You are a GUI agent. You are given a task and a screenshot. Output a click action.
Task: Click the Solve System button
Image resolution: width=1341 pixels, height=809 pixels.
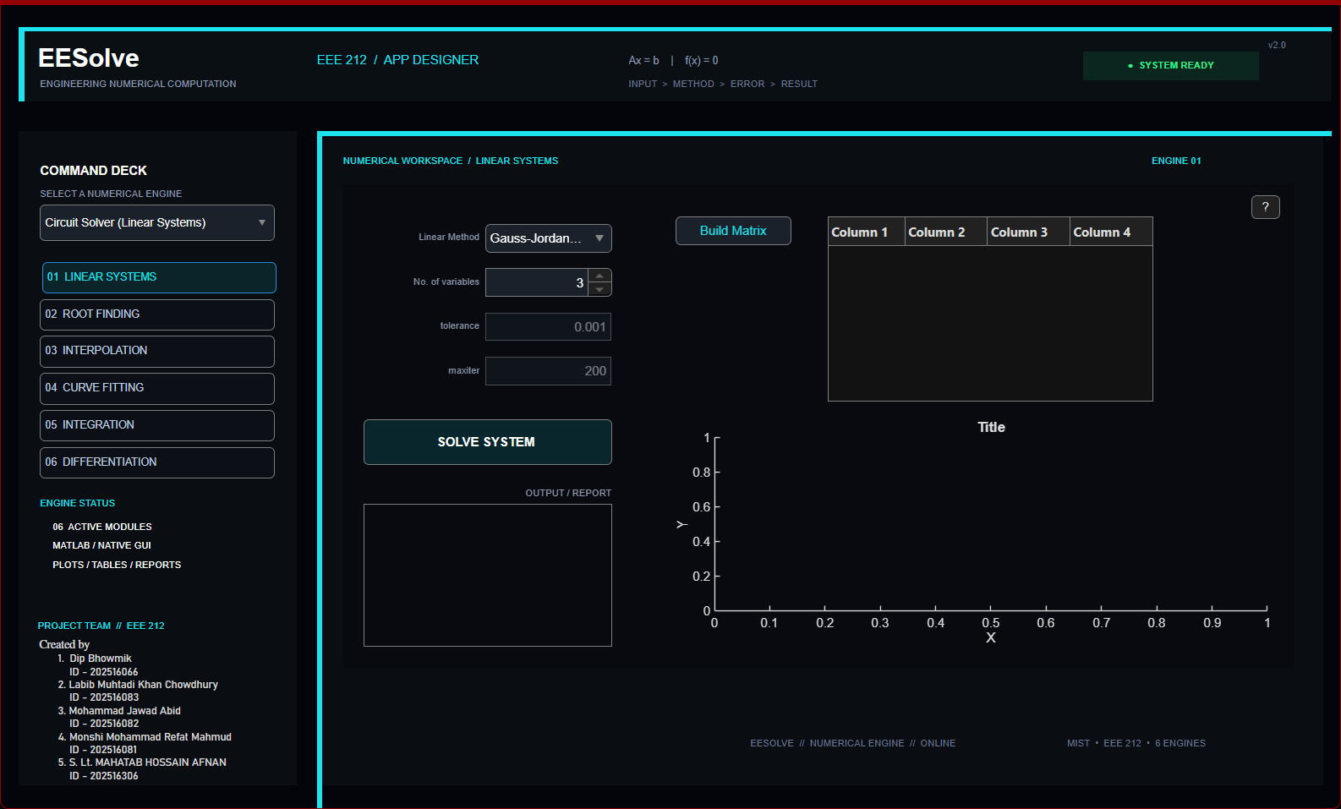click(488, 442)
